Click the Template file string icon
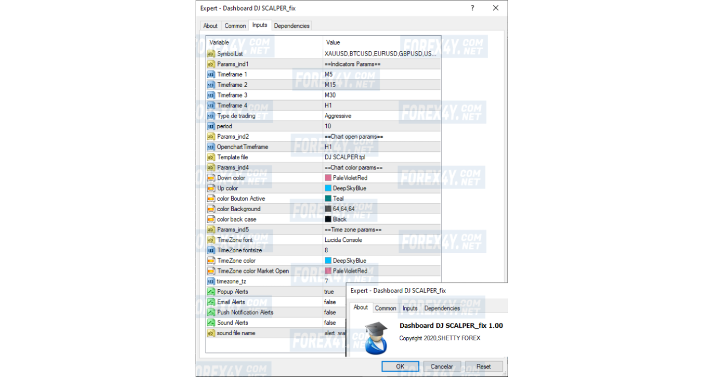This screenshot has width=704, height=377. pos(211,157)
